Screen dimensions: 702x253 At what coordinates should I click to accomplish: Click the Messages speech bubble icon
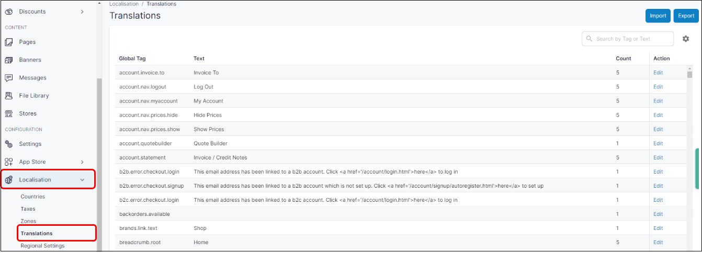[9, 78]
